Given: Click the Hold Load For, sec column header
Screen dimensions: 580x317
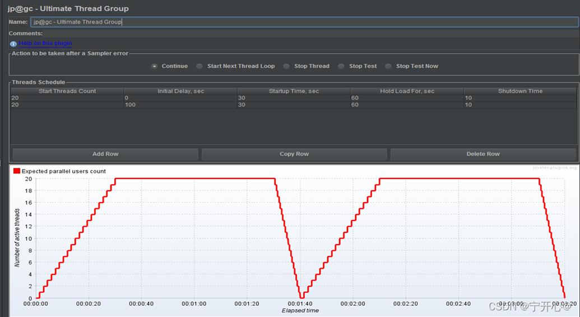Looking at the screenshot, I should 407,91.
